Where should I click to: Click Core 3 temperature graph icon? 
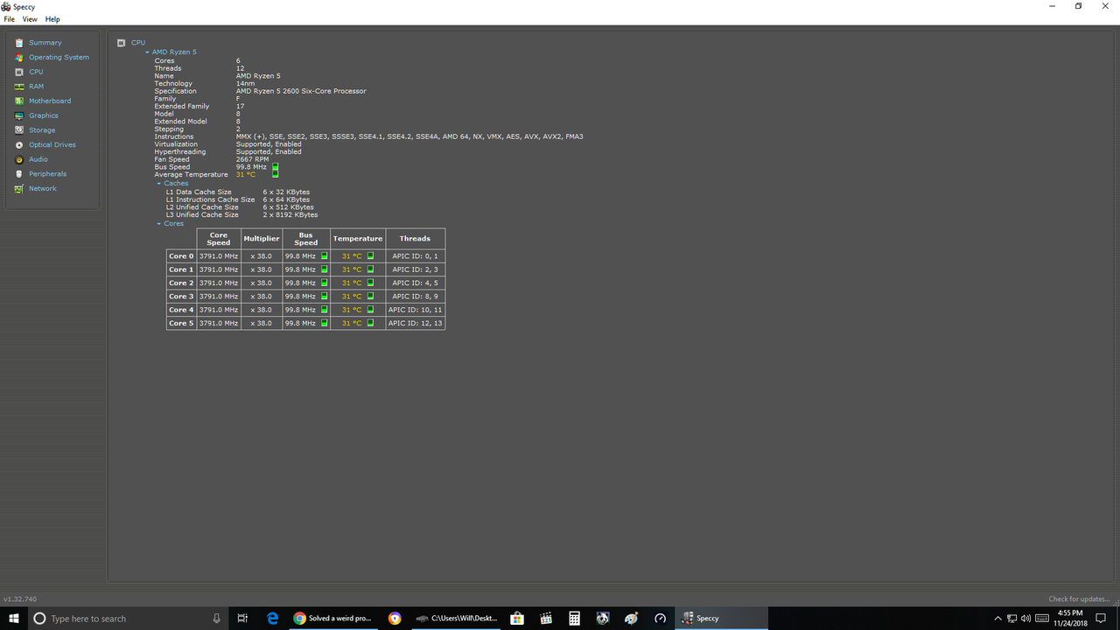[370, 297]
